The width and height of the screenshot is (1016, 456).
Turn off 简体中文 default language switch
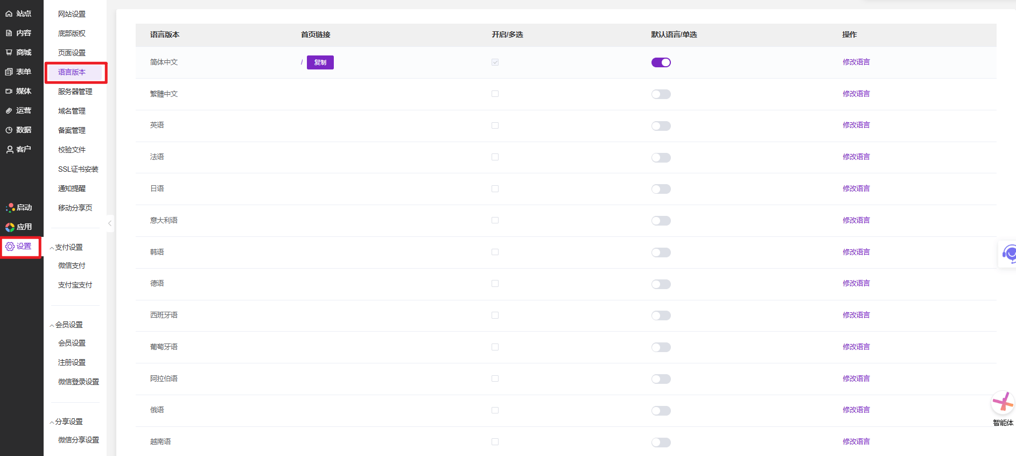tap(661, 62)
